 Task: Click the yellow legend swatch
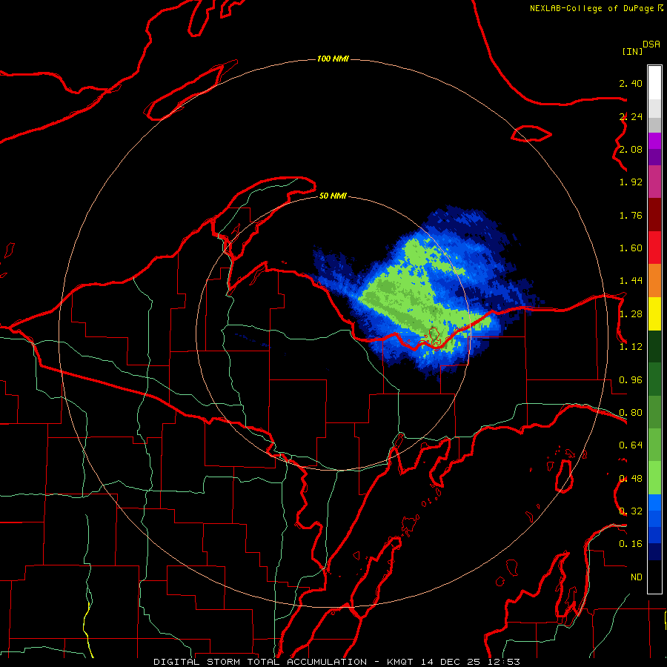[x=654, y=313]
